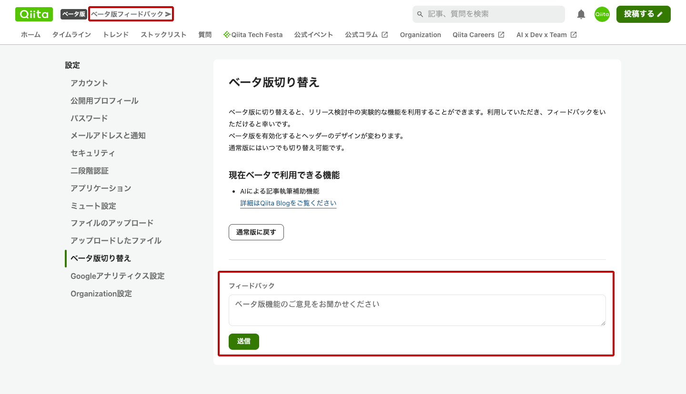Image resolution: width=686 pixels, height=394 pixels.
Task: Select パスワード in settings sidebar
Action: click(90, 118)
